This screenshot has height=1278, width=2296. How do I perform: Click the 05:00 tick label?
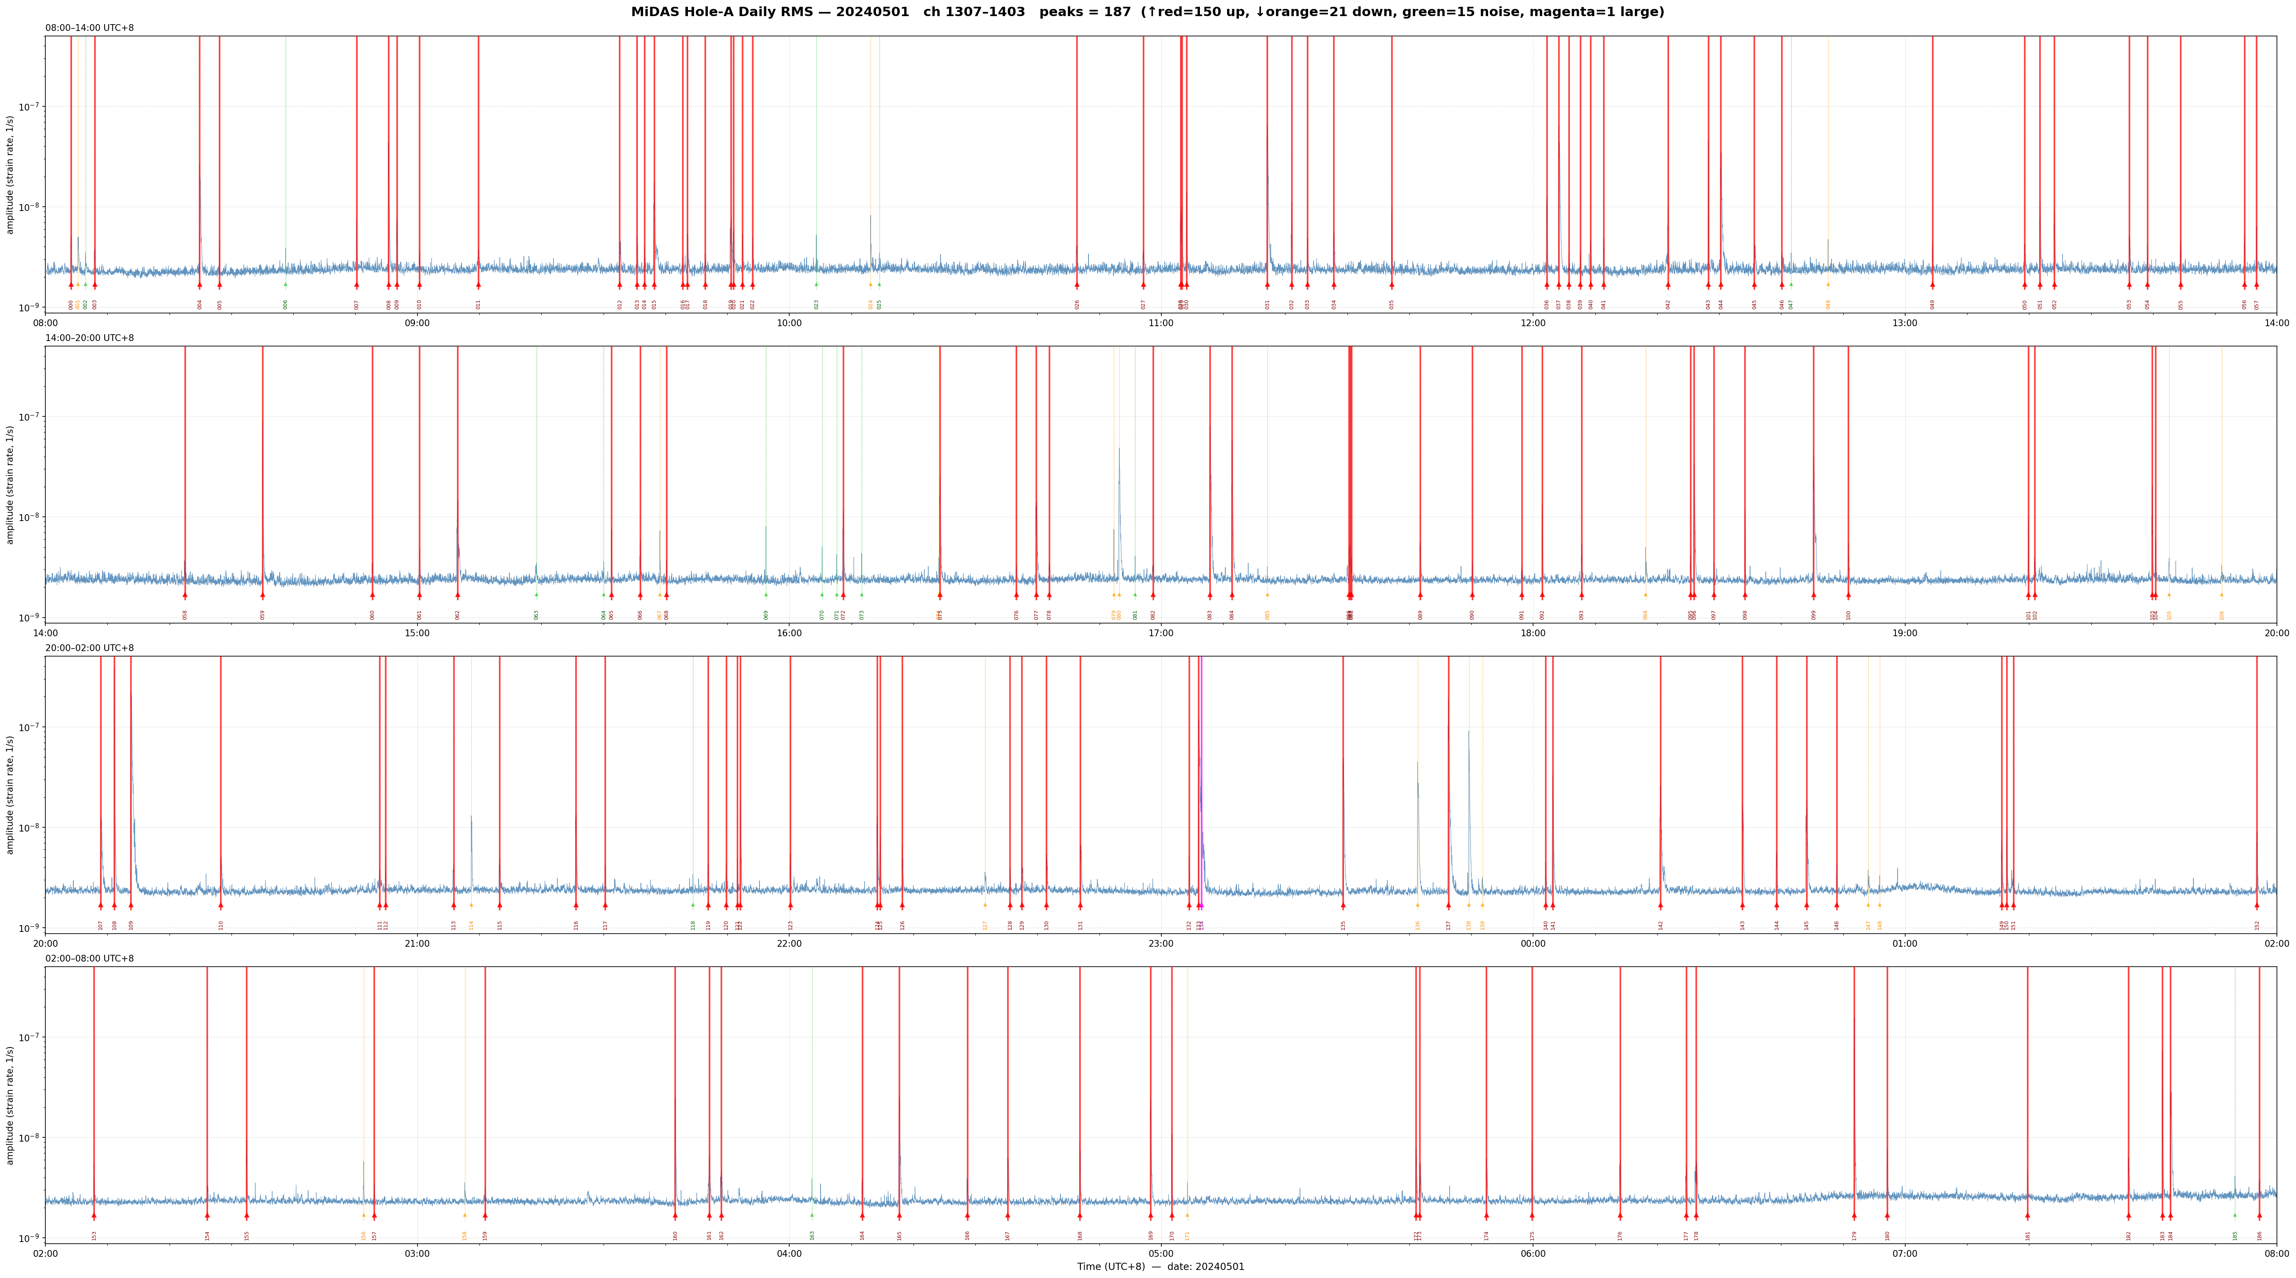click(x=1161, y=1253)
